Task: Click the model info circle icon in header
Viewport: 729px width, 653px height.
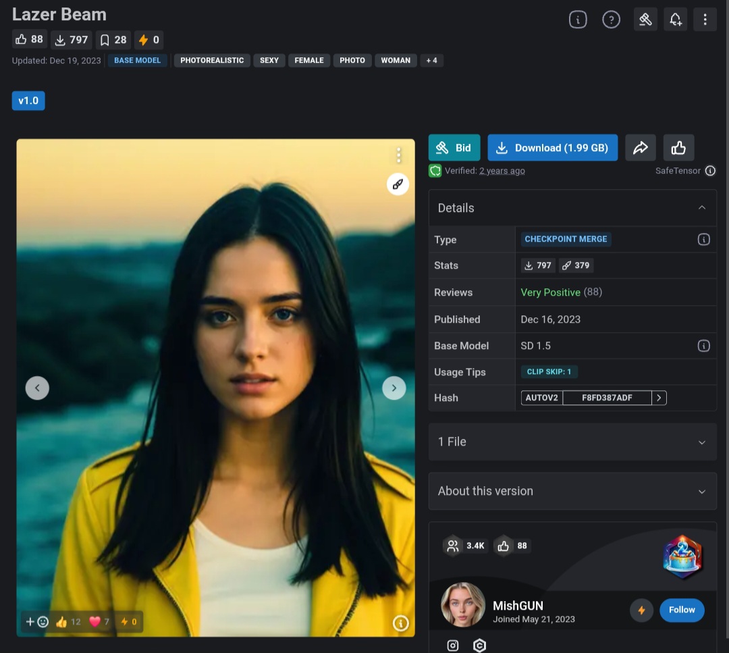Action: pyautogui.click(x=577, y=20)
